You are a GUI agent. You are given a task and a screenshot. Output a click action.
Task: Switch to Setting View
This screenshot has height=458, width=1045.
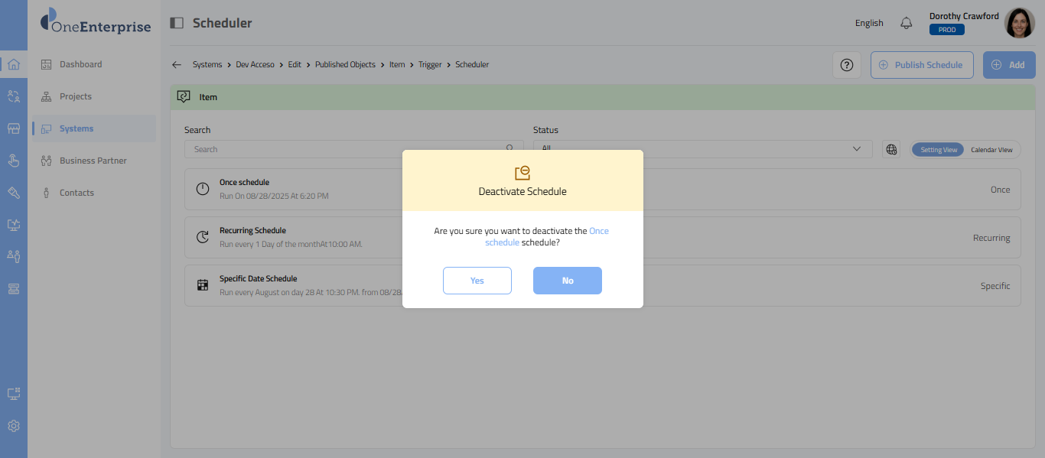click(938, 150)
